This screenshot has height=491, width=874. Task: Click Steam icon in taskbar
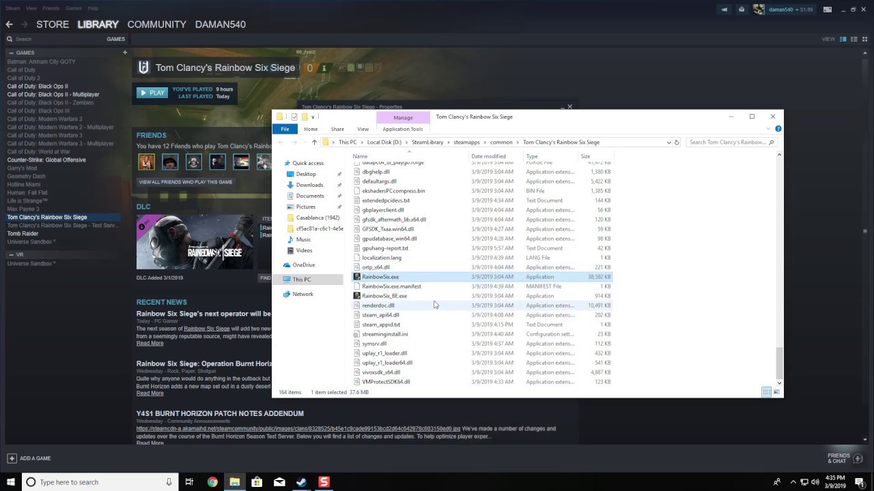(301, 482)
